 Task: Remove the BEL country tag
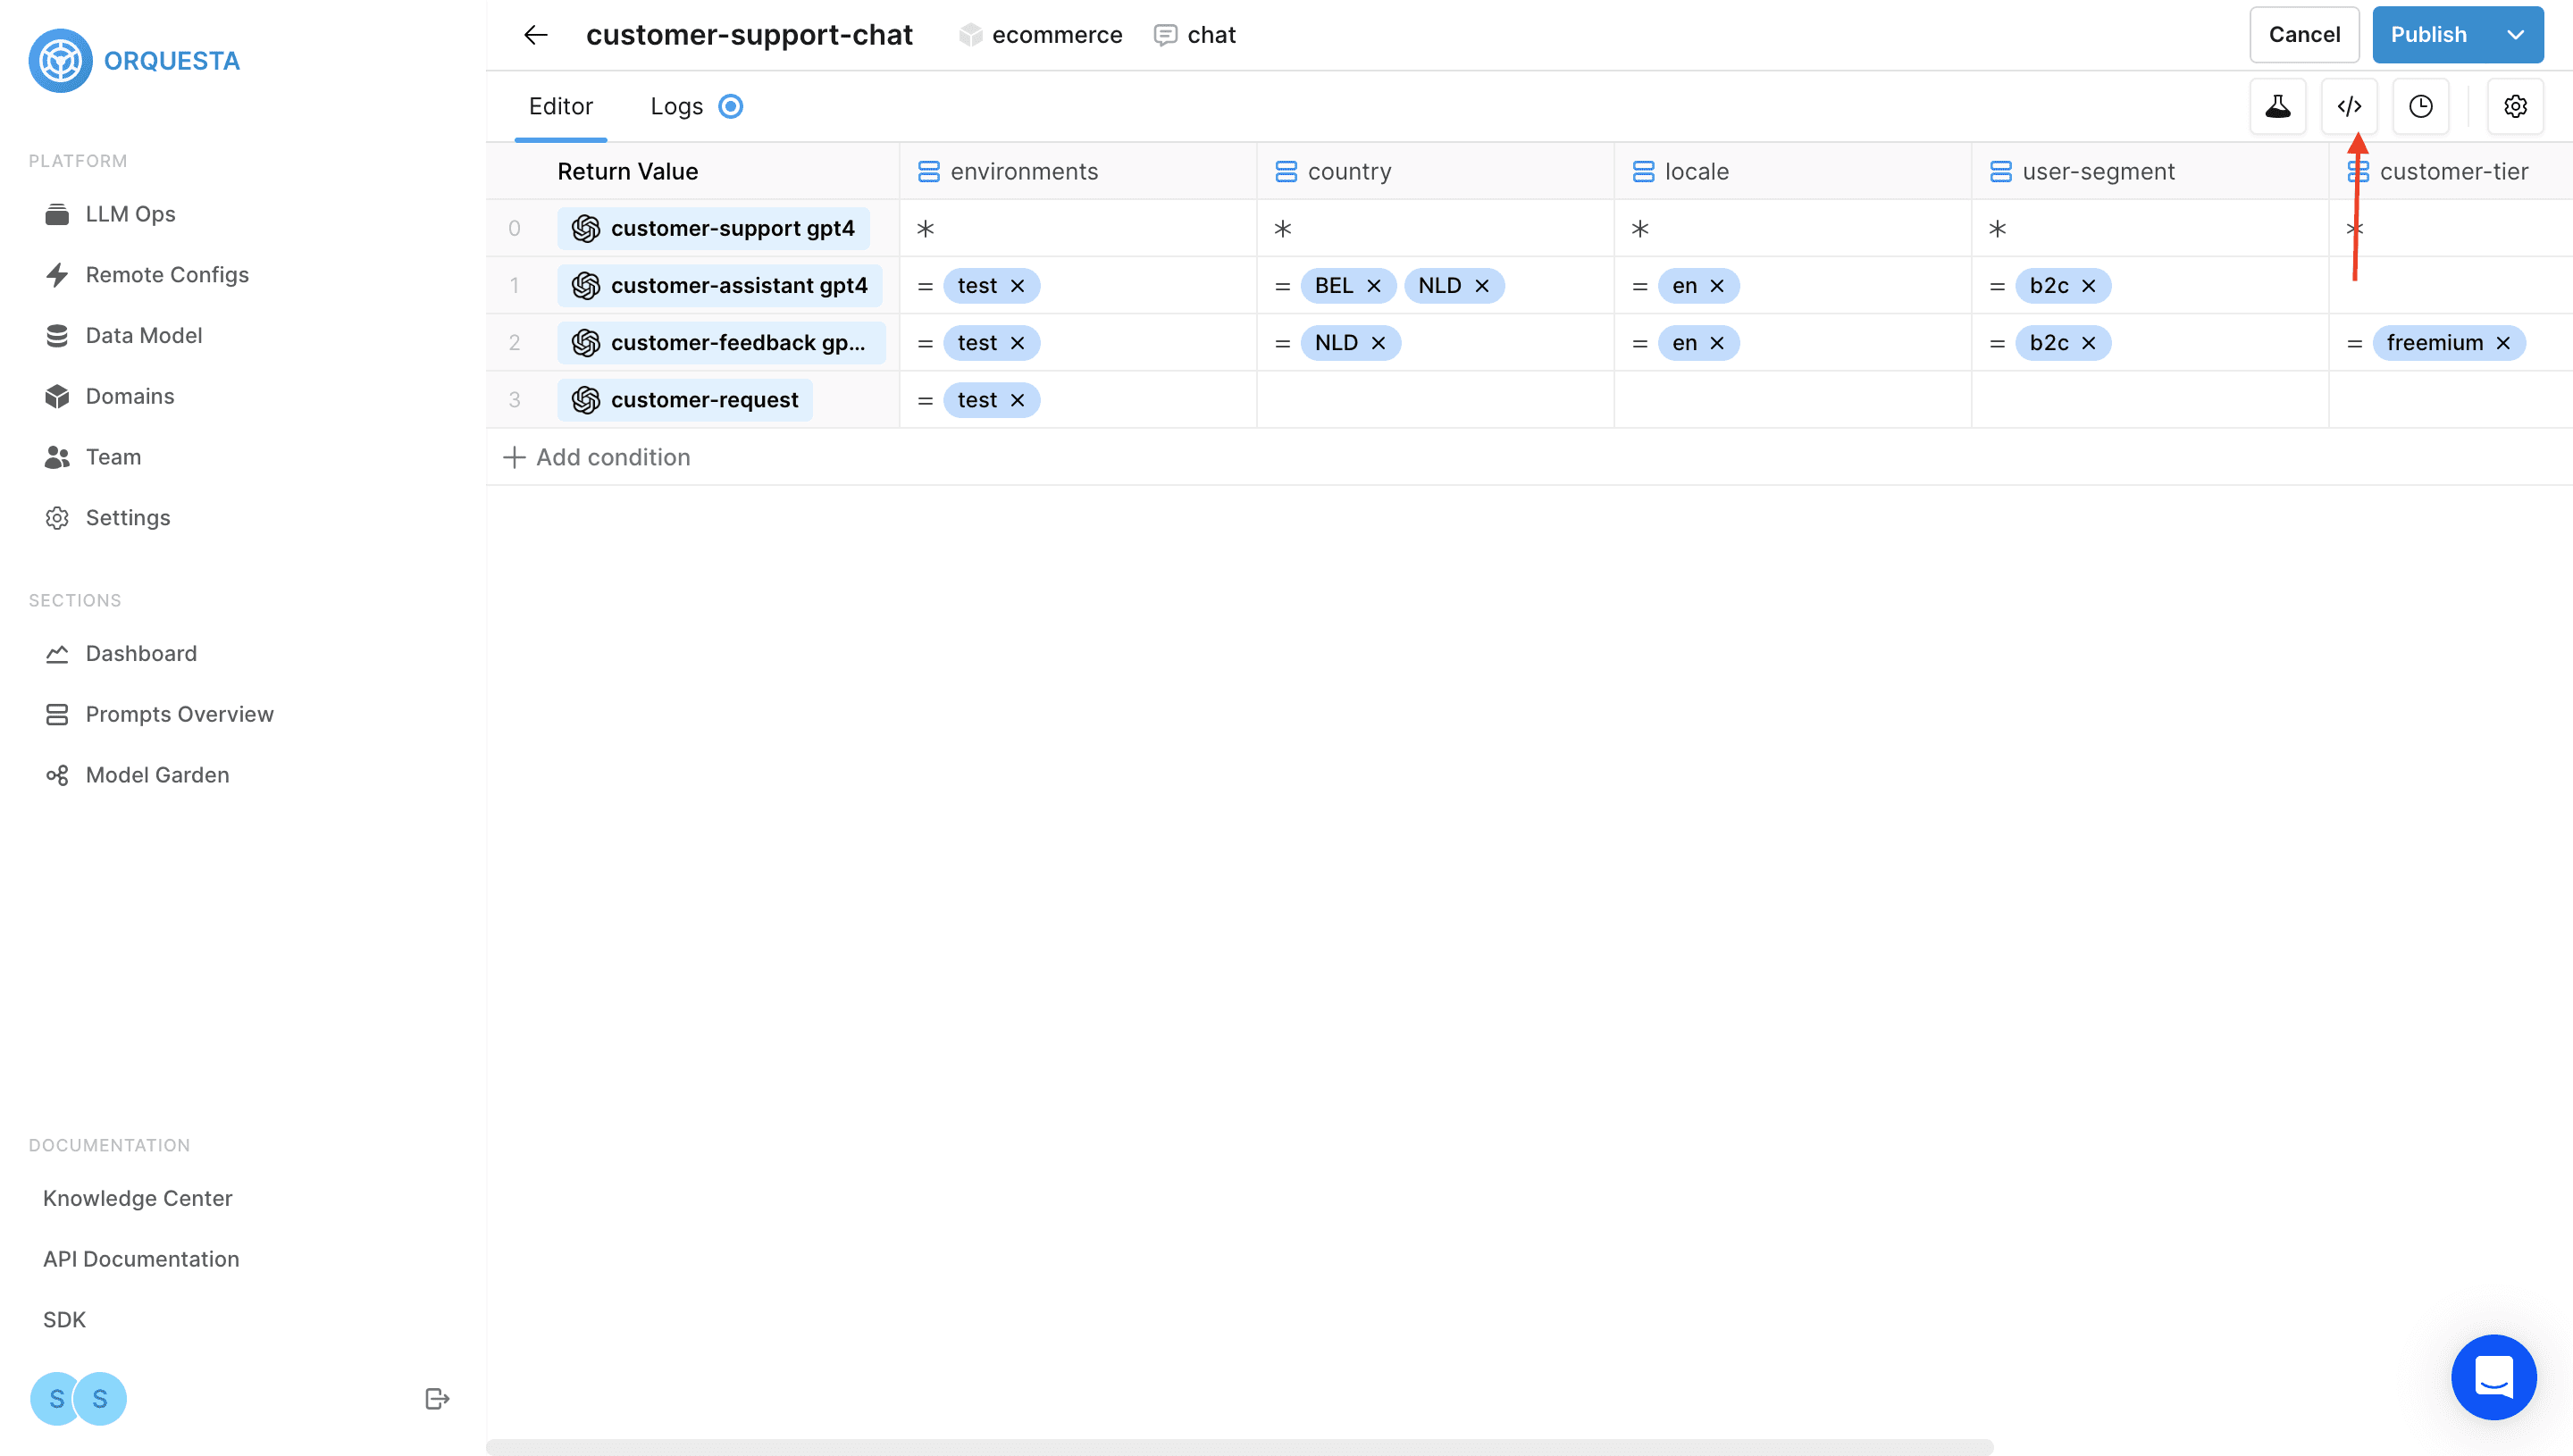(x=1374, y=286)
